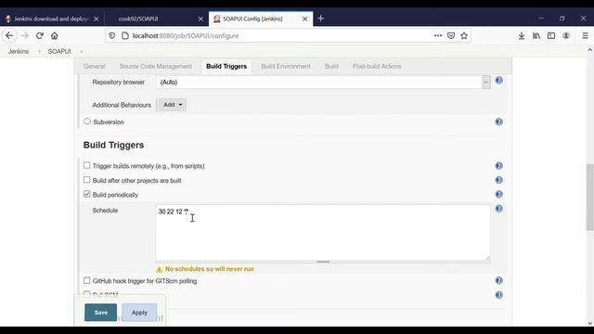This screenshot has height=334, width=594.
Task: Open a new browser tab with plus
Action: coord(321,19)
